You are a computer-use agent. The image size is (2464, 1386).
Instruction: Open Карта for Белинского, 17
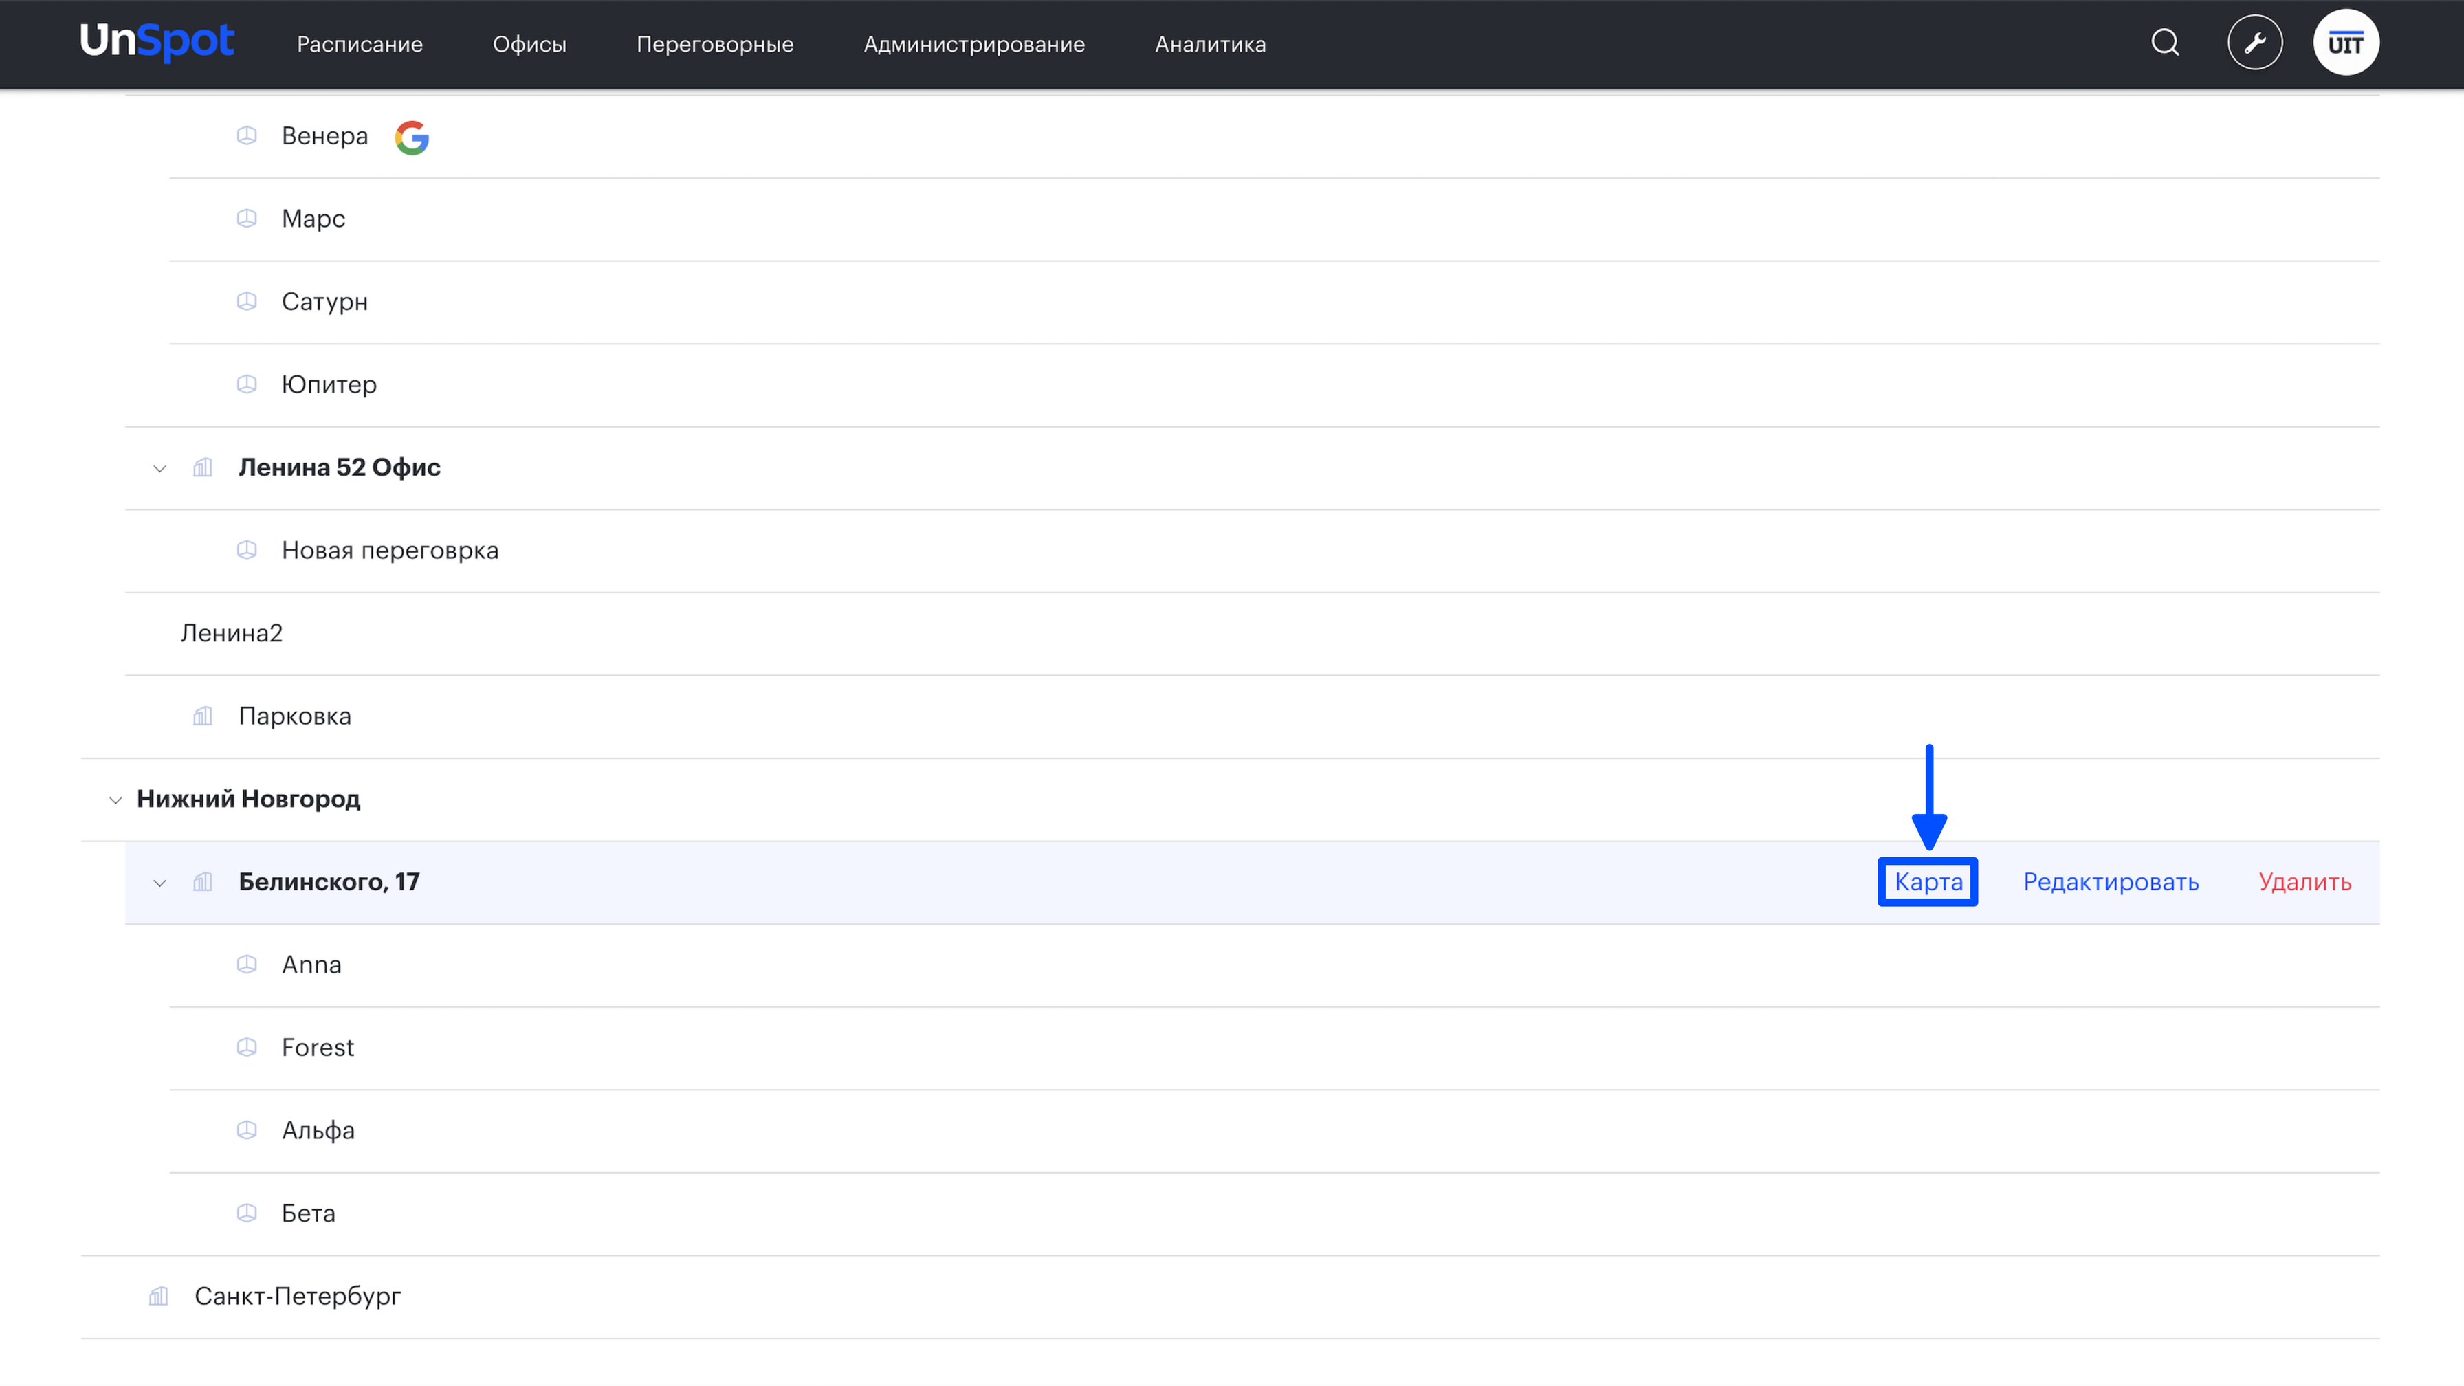pos(1928,882)
